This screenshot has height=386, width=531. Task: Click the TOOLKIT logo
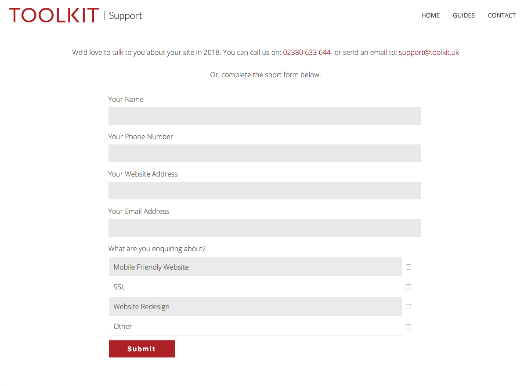pos(54,15)
